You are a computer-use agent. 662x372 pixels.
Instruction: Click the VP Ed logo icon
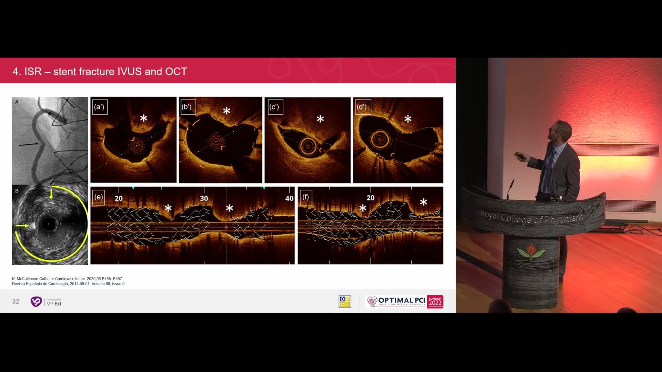[37, 302]
